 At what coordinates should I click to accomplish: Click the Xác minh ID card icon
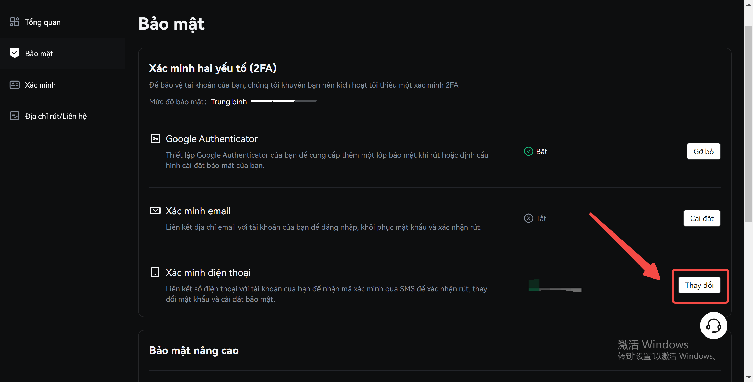pos(14,85)
